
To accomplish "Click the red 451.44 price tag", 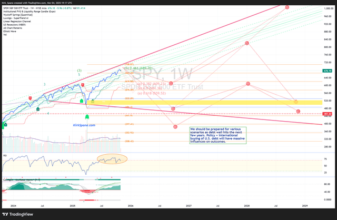I will click(328, 114).
